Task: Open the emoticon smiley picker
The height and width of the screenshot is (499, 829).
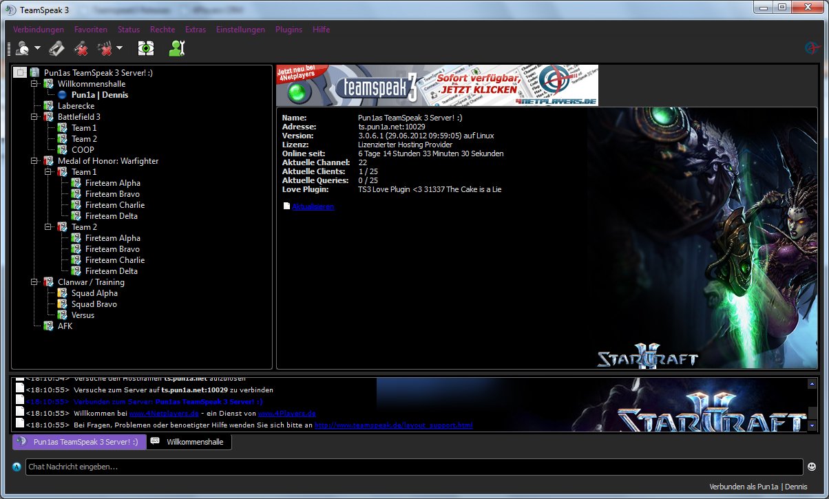Action: tap(812, 467)
